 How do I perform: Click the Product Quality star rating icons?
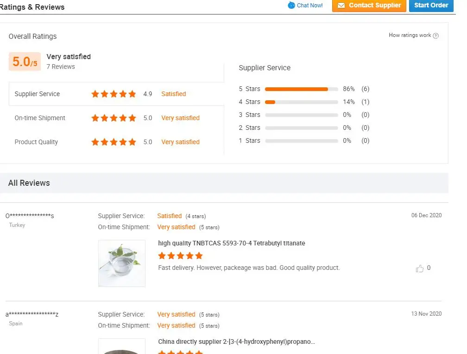[114, 142]
